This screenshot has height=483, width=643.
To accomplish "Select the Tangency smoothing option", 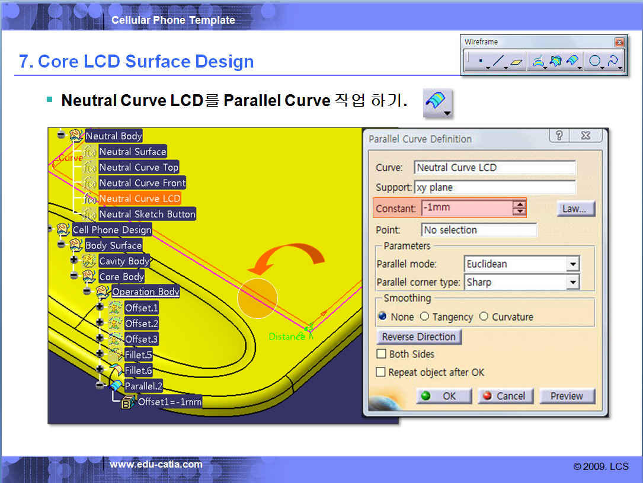I will [x=424, y=317].
